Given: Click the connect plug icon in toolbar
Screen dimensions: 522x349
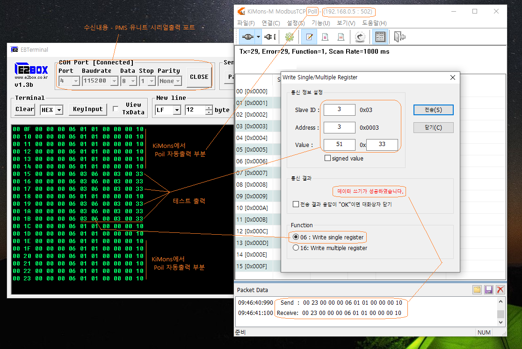Looking at the screenshot, I should 248,37.
